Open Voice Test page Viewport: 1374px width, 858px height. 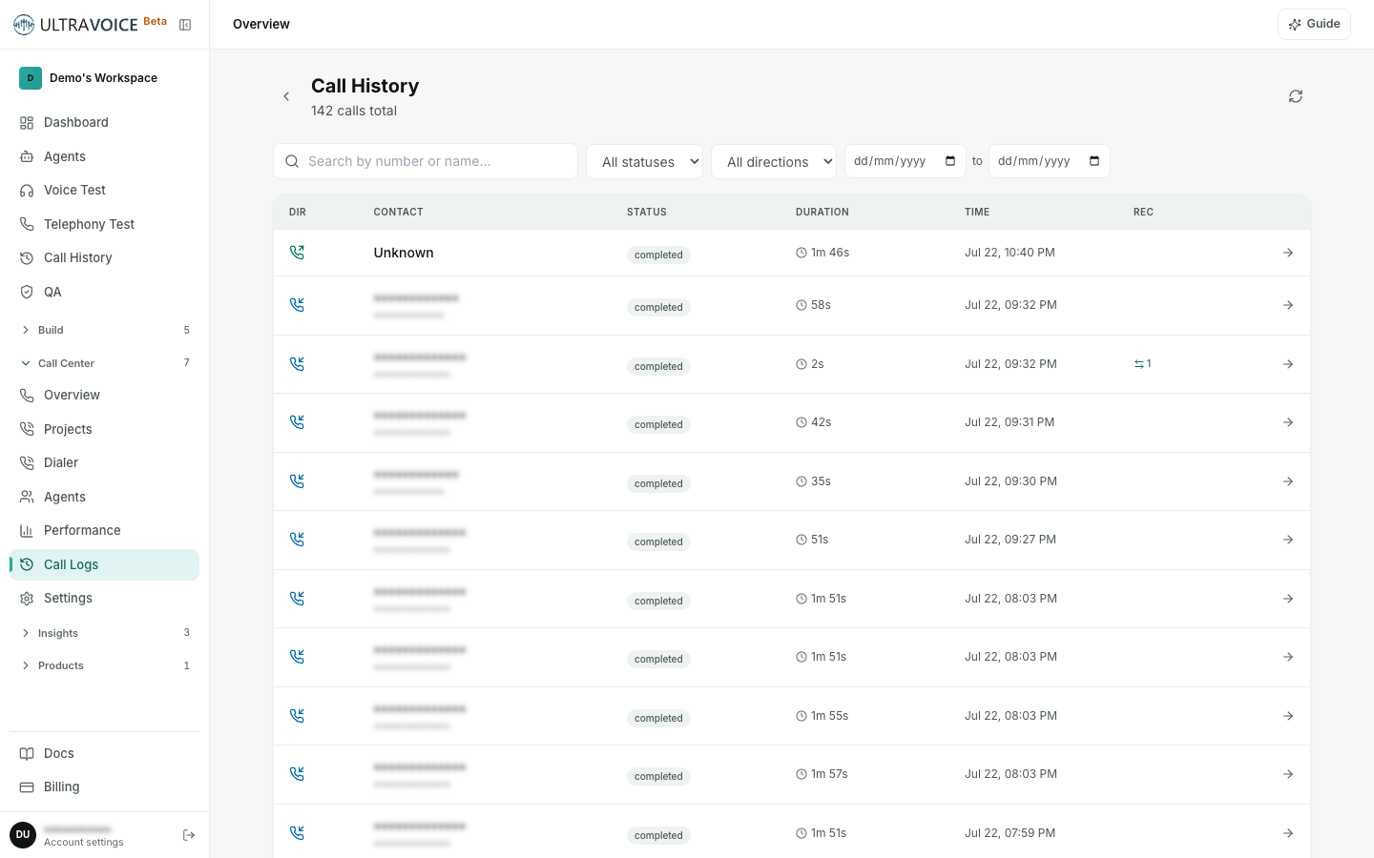tap(104, 190)
